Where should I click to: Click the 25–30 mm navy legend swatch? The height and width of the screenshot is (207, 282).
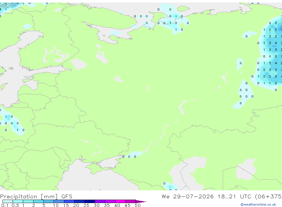(x=90, y=201)
